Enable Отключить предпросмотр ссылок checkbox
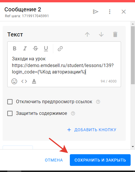135x172 pixels. 10,102
